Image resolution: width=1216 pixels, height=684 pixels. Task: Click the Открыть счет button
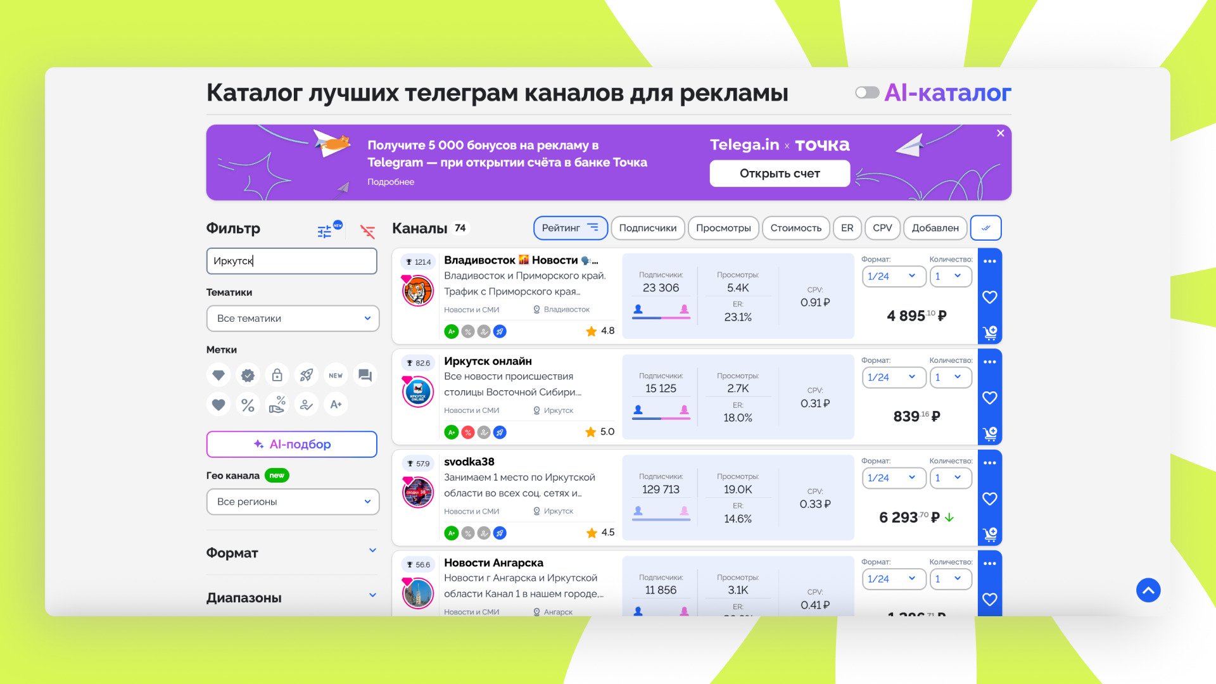(x=780, y=173)
